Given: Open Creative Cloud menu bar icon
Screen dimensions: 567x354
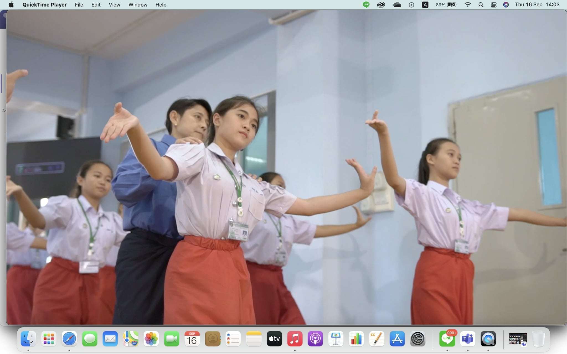Looking at the screenshot, I should pos(381,5).
